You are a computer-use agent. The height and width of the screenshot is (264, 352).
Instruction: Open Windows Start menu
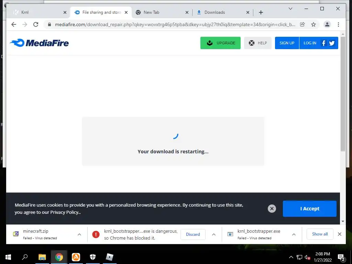(8, 257)
